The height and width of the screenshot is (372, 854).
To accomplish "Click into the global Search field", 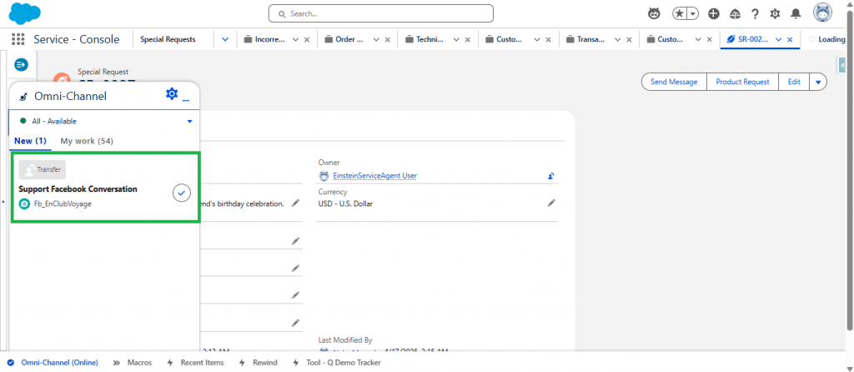I will click(380, 13).
